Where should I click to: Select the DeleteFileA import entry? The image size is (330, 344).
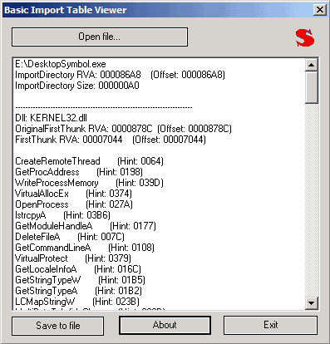click(x=70, y=237)
